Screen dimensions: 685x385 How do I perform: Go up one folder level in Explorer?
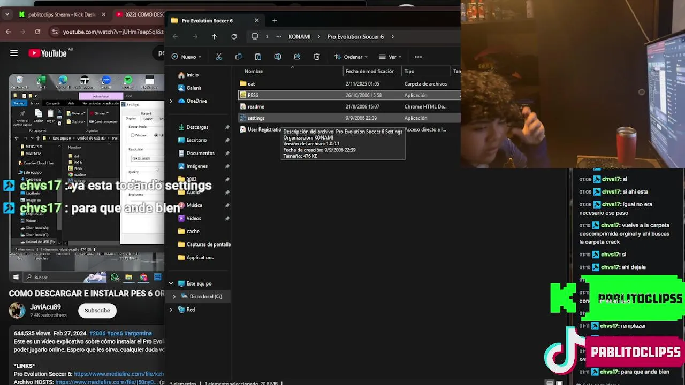[x=214, y=36]
